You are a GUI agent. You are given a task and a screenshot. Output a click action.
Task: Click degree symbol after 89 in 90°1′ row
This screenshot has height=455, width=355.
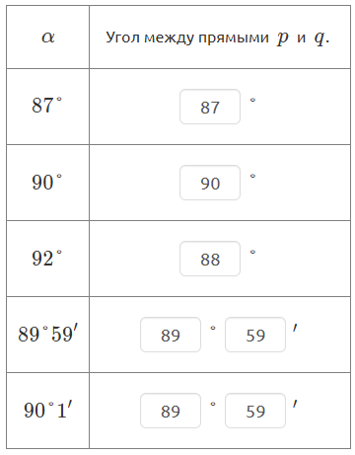point(213,404)
